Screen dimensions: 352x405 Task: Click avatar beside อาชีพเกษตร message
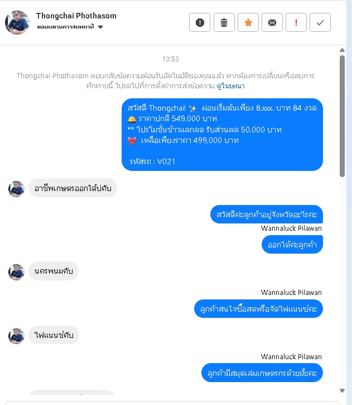point(17,189)
